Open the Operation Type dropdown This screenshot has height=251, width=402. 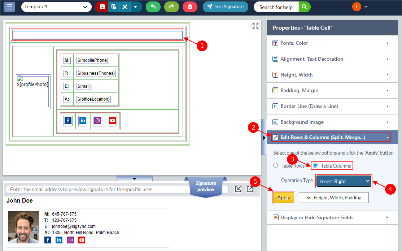pyautogui.click(x=344, y=181)
